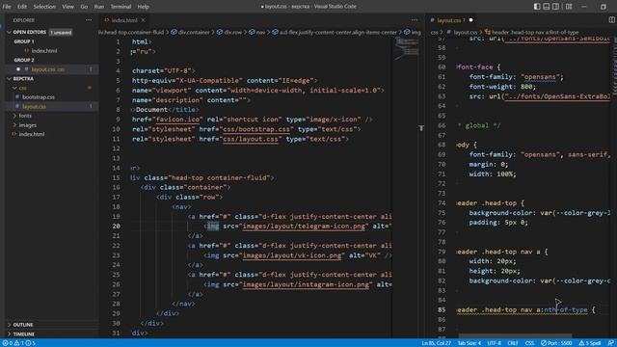Open errors and warnings in status bar
The width and height of the screenshot is (617, 347).
(x=18, y=343)
